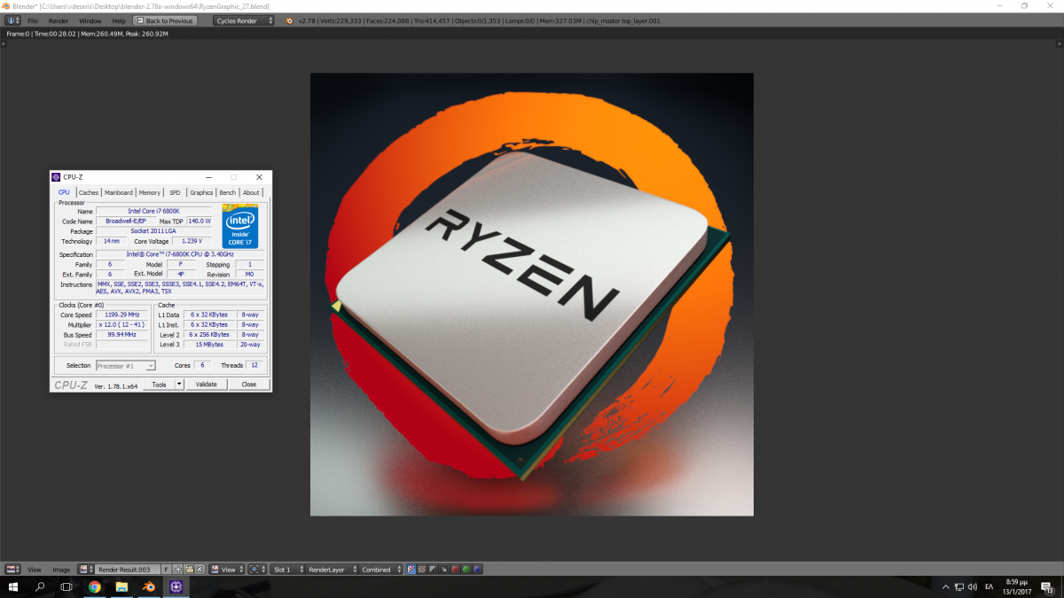Switch to Graphics tab in CPU-Z
1064x598 pixels.
(201, 192)
